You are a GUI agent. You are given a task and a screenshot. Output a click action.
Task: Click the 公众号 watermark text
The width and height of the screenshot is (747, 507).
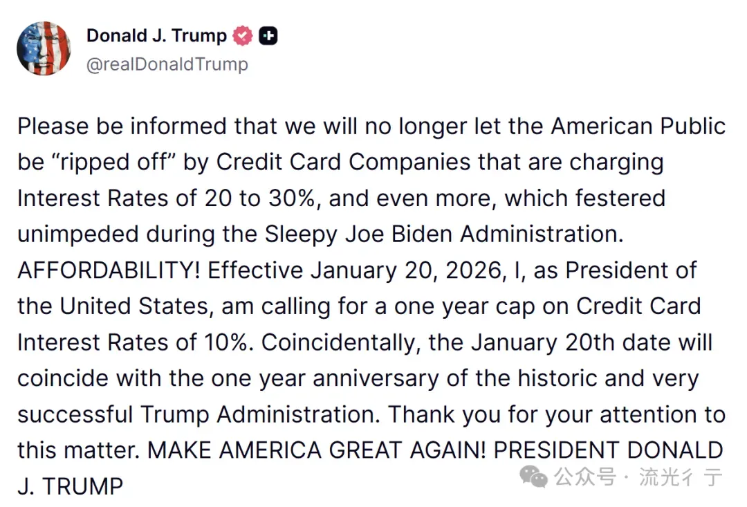click(585, 477)
